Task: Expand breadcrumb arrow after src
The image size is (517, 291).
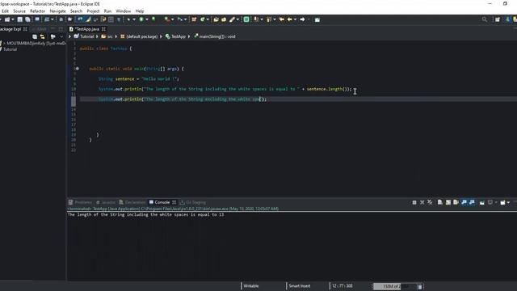Action: pos(116,36)
